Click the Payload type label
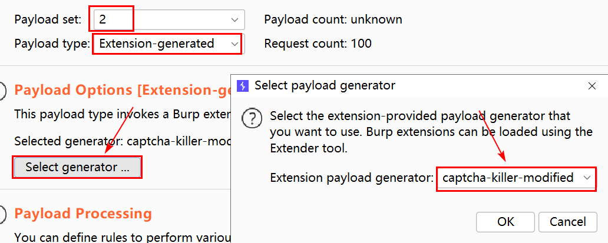 [x=51, y=44]
